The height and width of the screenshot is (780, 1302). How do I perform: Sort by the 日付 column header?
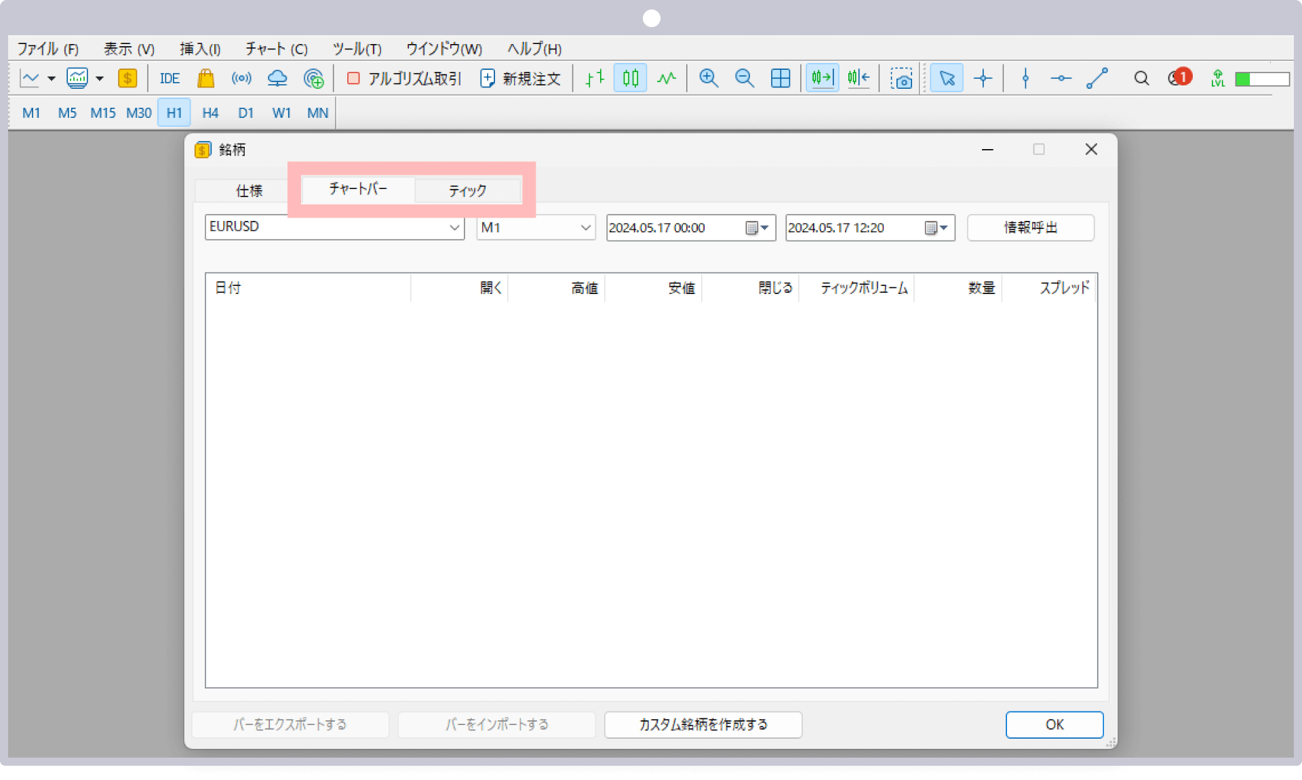click(309, 288)
